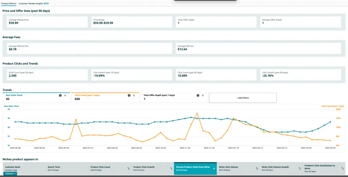Open the Feedback button
The height and width of the screenshot is (177, 348).
[x=10, y=174]
